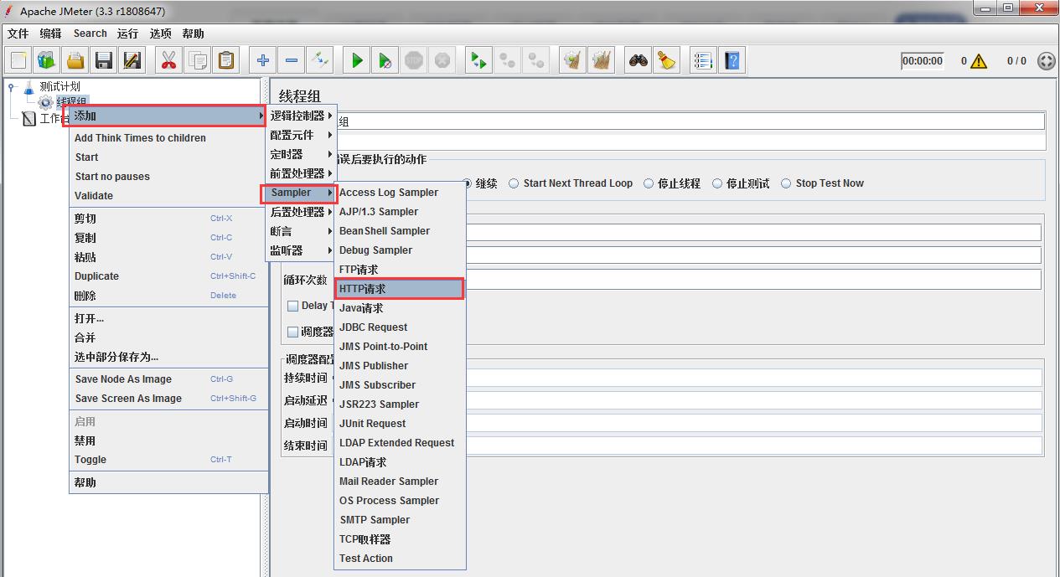Click Validate in context menu

[168, 196]
